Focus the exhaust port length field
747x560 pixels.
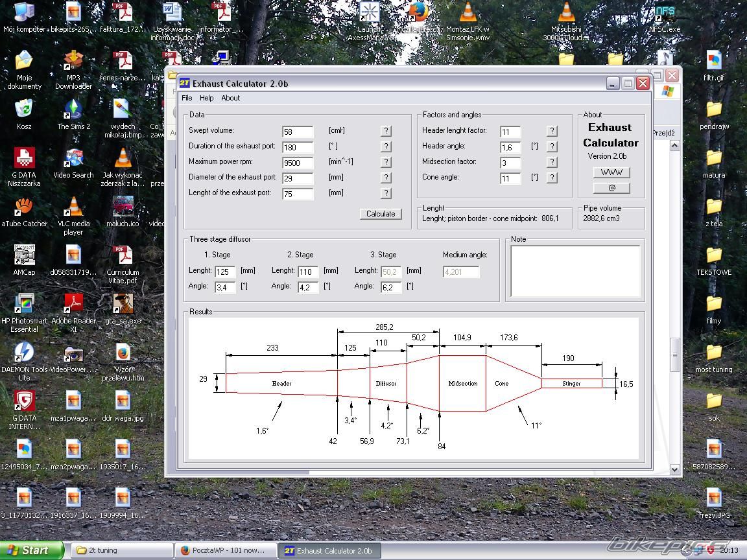point(298,194)
